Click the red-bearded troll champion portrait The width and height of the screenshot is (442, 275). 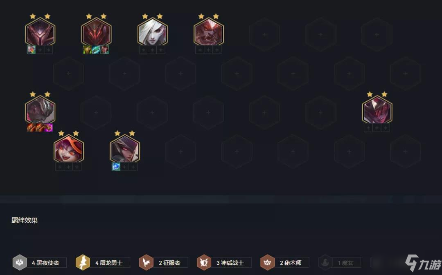(209, 32)
